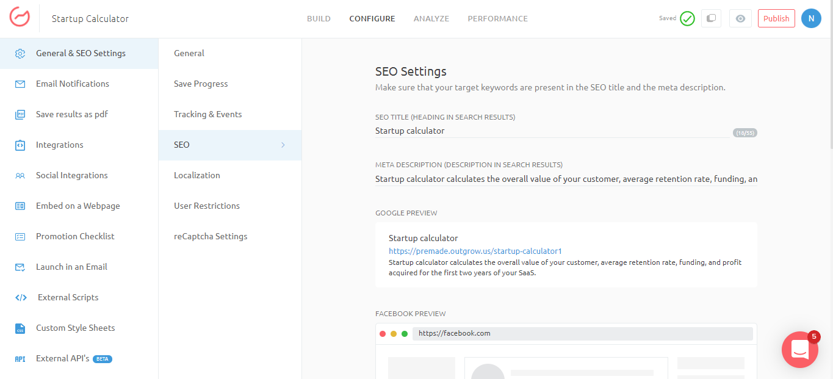Click the duplicate copy icon button
Viewport: 833px width, 379px height.
711,18
